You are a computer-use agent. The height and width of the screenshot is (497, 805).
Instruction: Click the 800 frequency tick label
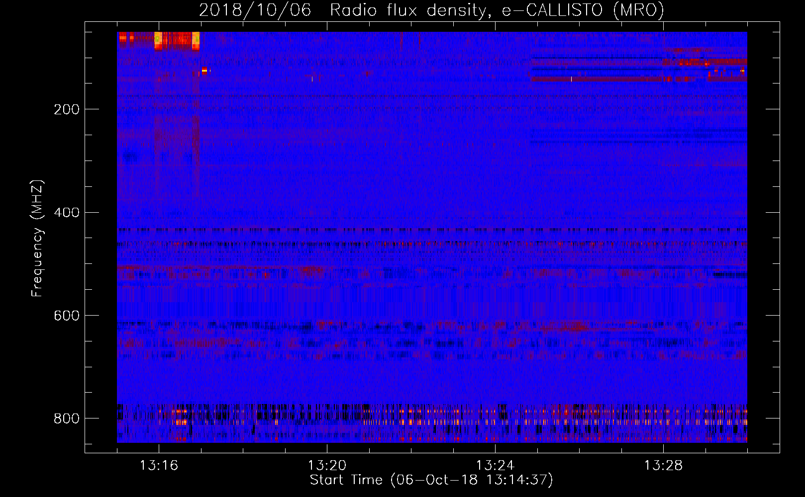[x=67, y=419]
